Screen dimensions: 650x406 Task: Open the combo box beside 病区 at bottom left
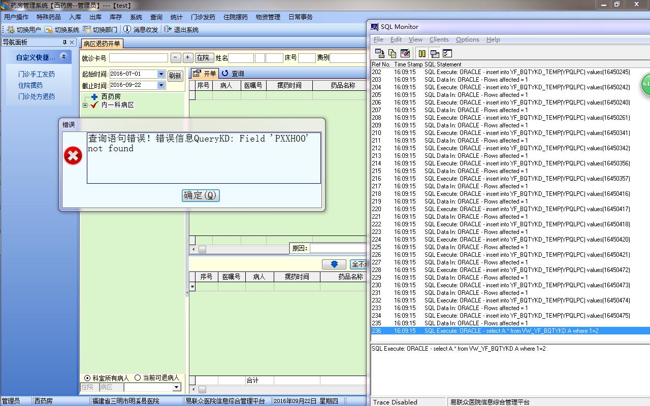pos(176,387)
